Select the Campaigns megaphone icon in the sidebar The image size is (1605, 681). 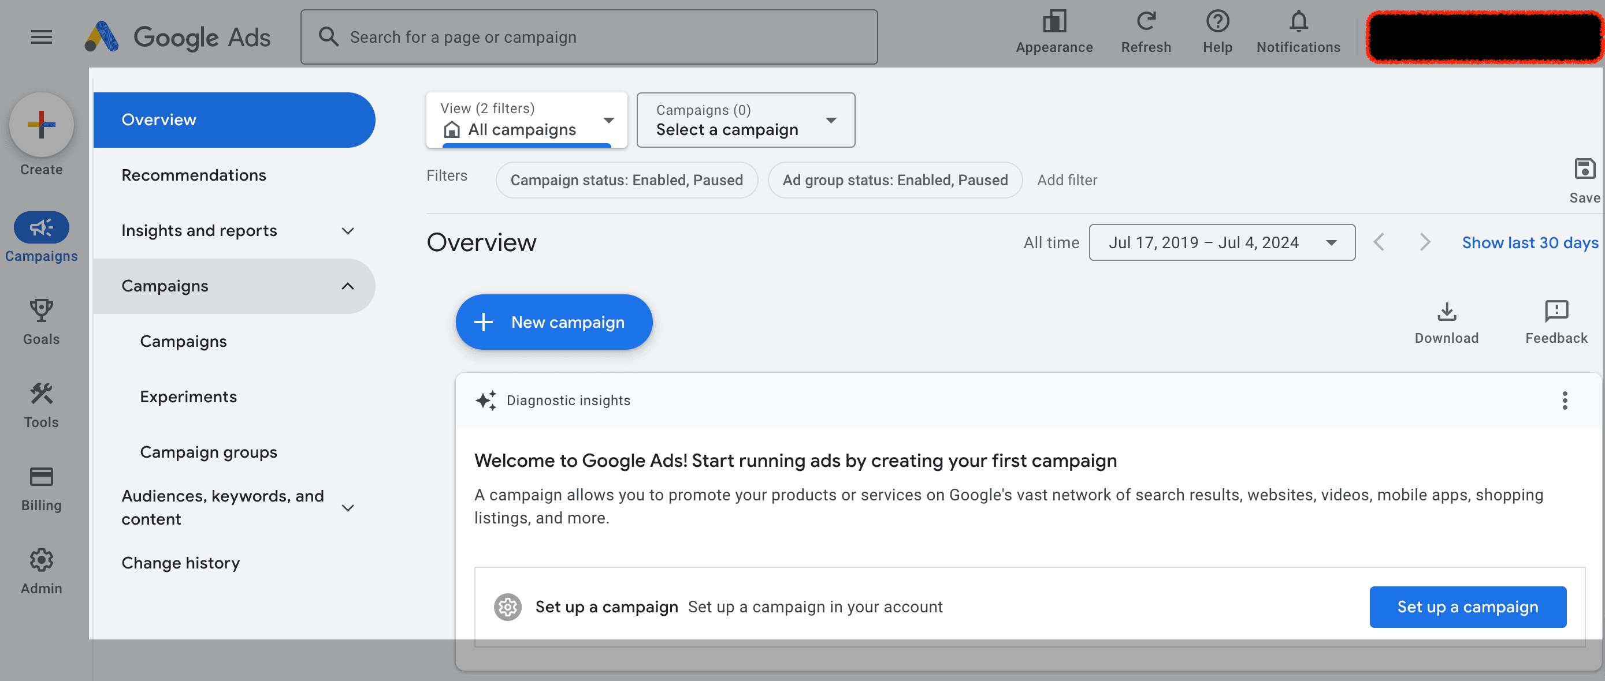point(41,228)
